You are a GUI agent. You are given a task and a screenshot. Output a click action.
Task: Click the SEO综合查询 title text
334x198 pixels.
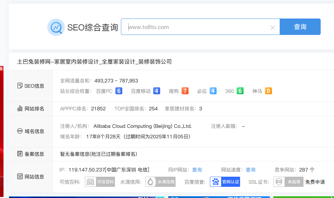93,27
